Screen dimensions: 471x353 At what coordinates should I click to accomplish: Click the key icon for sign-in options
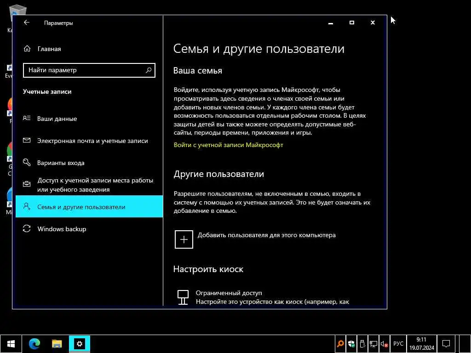[27, 162]
